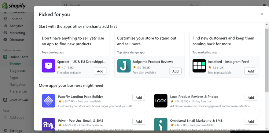
Task: Open Settings gear in sidebar
Action: click(5, 131)
